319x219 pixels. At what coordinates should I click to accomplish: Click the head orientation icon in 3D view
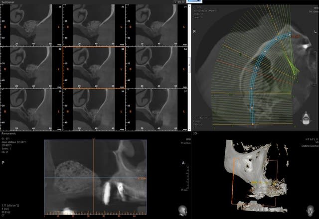pos(311,211)
